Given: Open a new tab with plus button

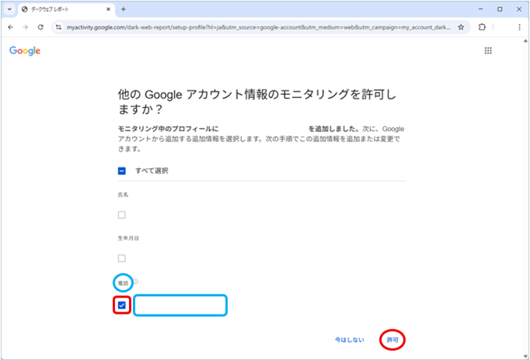Looking at the screenshot, I should pyautogui.click(x=124, y=9).
